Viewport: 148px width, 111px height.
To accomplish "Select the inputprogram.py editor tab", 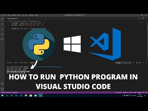I will coord(12,18).
